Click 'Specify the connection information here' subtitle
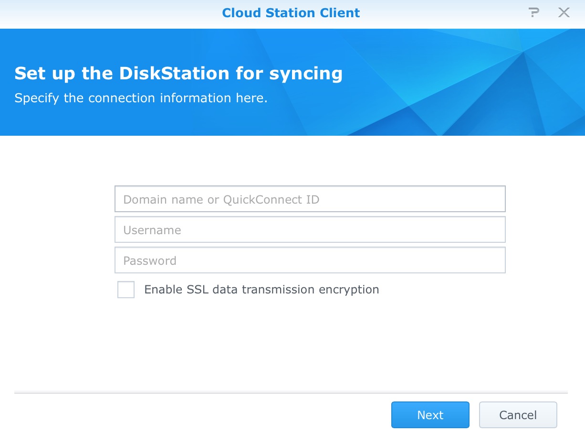 (141, 98)
